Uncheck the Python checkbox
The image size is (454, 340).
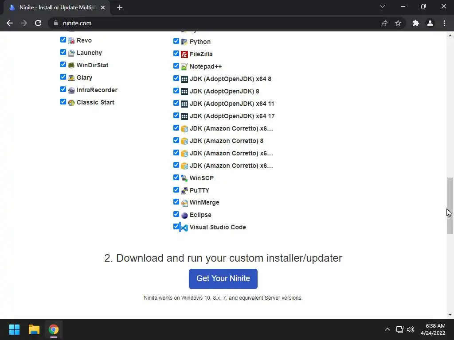pos(176,41)
